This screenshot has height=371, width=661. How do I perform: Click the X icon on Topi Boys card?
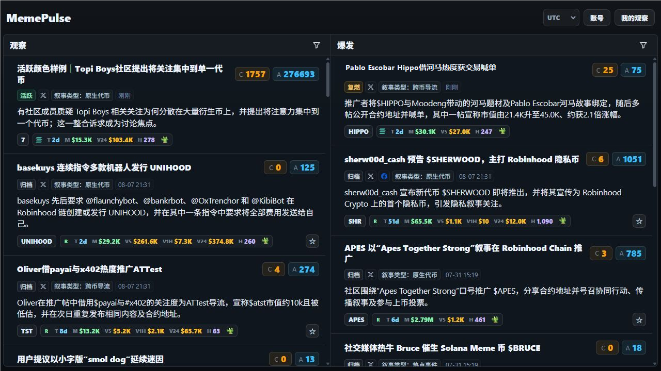[43, 95]
